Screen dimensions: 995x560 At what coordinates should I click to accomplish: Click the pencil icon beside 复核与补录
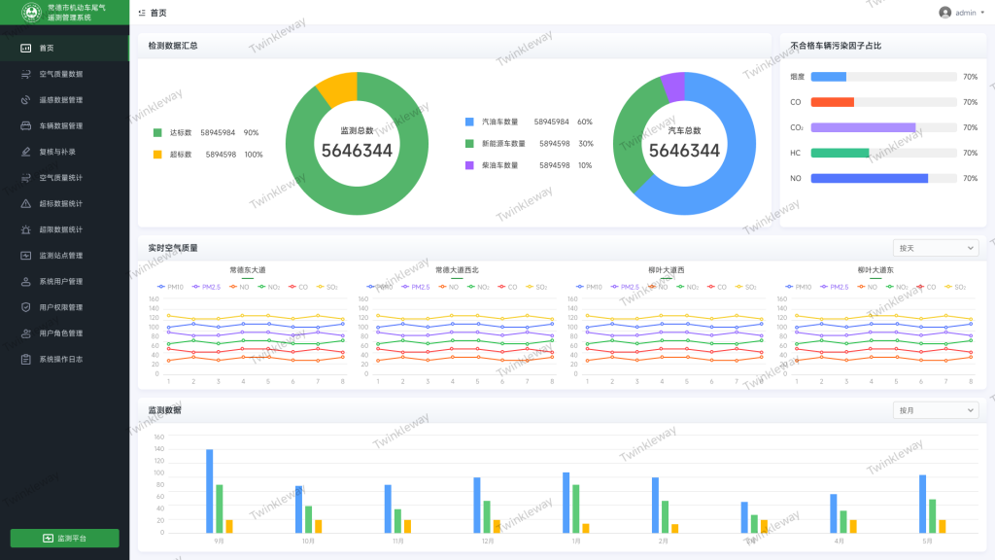[x=26, y=152]
